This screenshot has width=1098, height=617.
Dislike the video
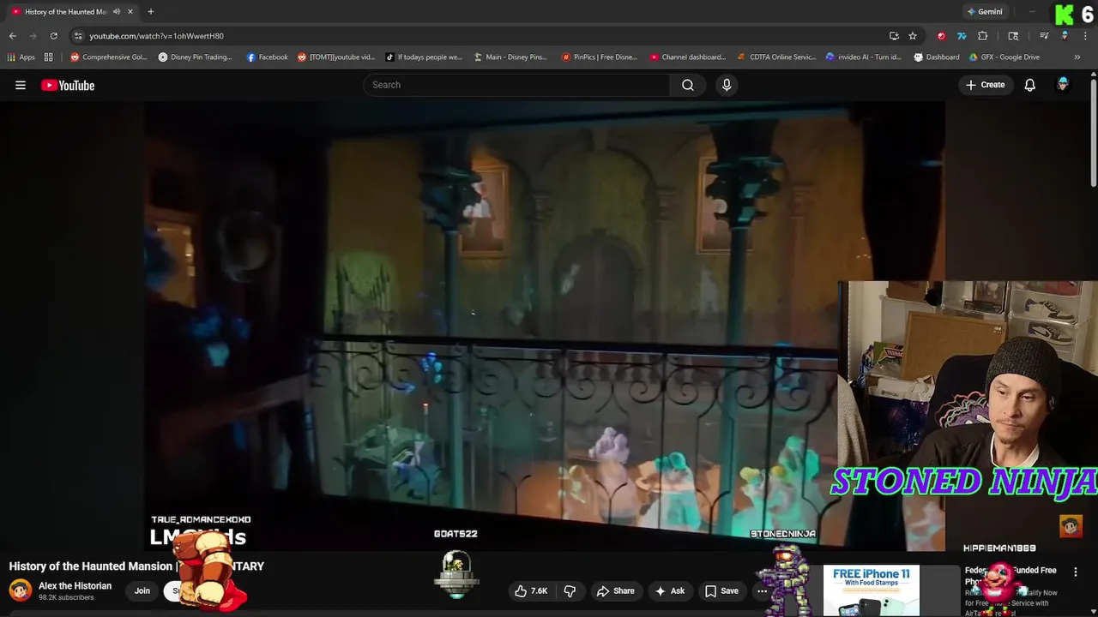tap(570, 591)
